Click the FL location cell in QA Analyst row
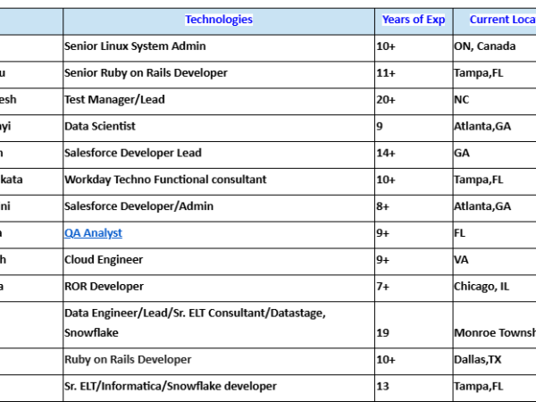This screenshot has width=536, height=402. [495, 235]
